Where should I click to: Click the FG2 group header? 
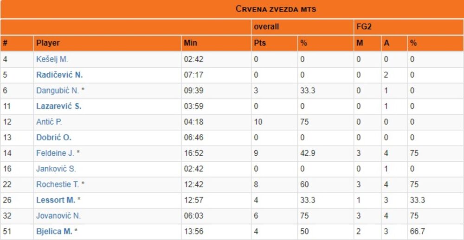point(364,27)
